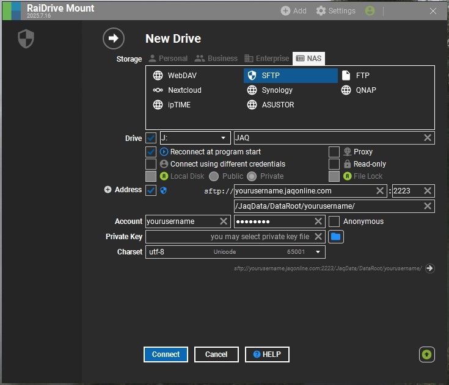The width and height of the screenshot is (449, 385).
Task: Toggle Reconnect at program start checkbox
Action: pyautogui.click(x=151, y=152)
